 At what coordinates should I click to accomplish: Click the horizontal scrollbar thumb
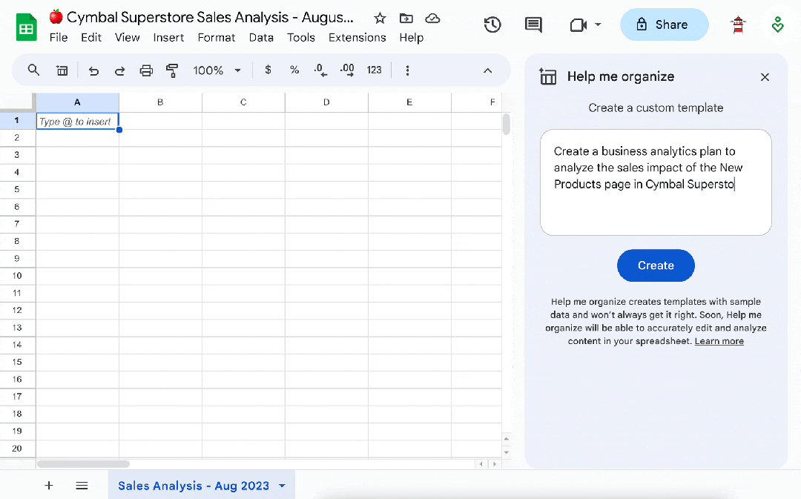pyautogui.click(x=83, y=463)
